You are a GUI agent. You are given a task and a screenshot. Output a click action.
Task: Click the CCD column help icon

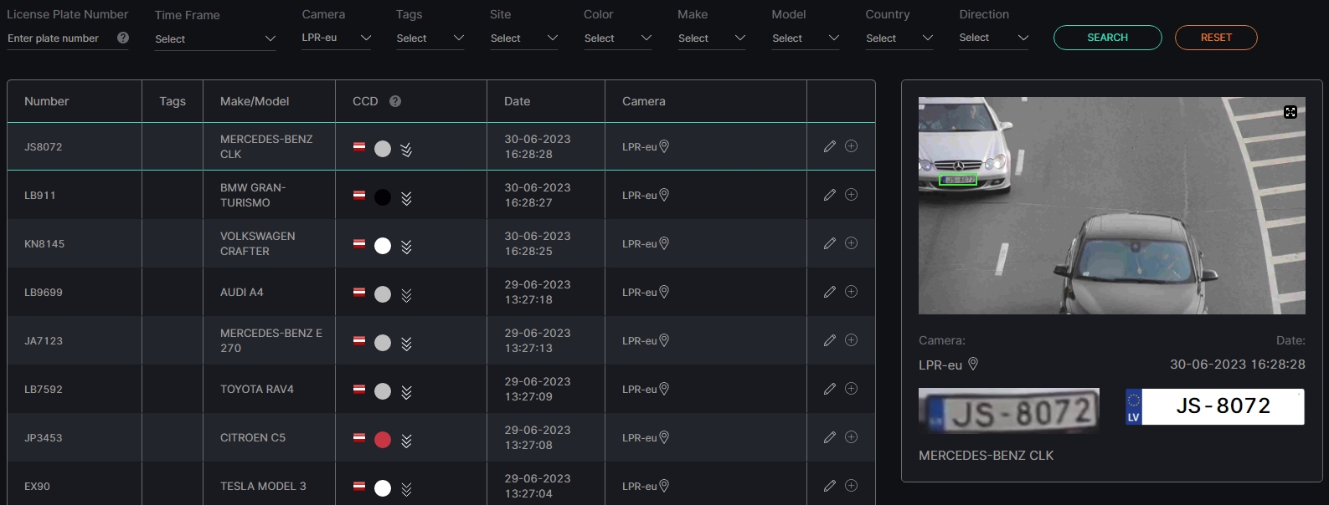tap(395, 101)
